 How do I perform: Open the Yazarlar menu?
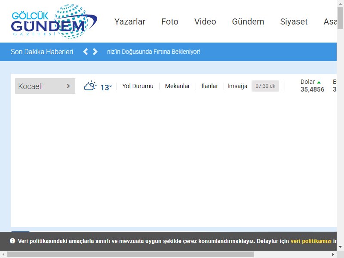pyautogui.click(x=130, y=21)
